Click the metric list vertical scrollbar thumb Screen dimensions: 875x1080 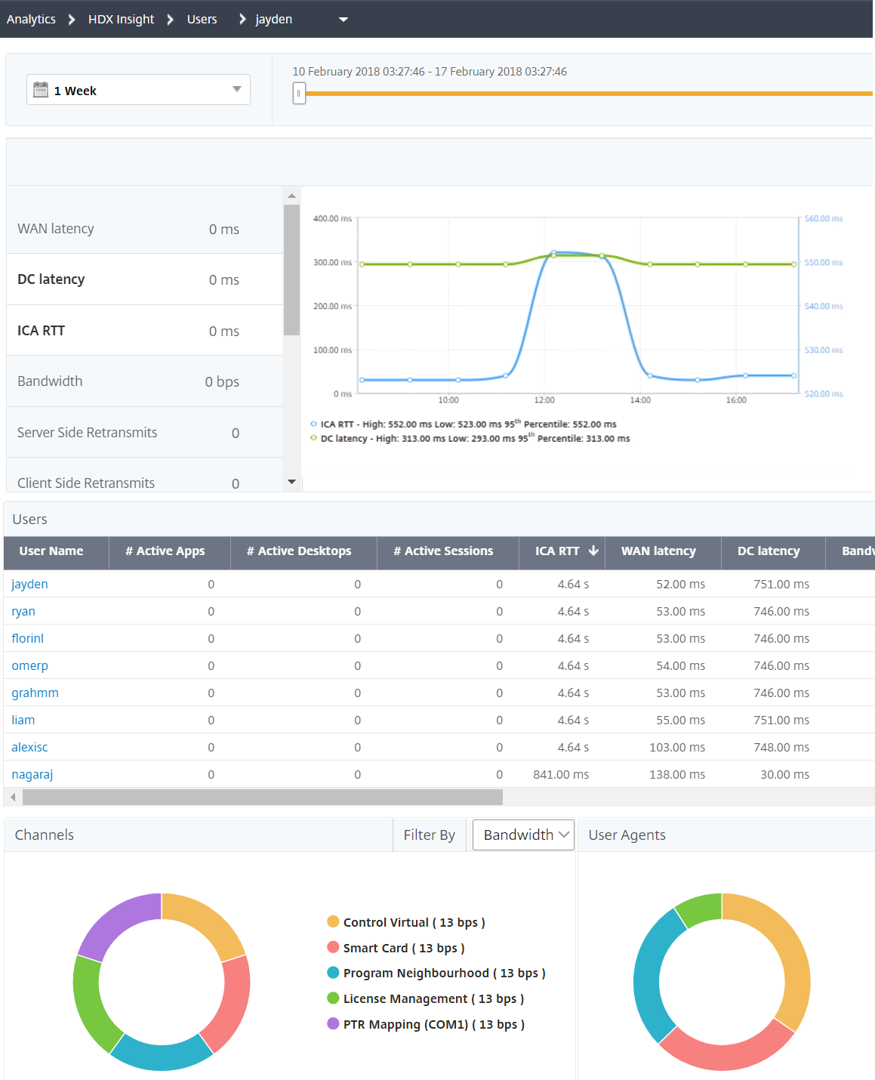point(291,270)
